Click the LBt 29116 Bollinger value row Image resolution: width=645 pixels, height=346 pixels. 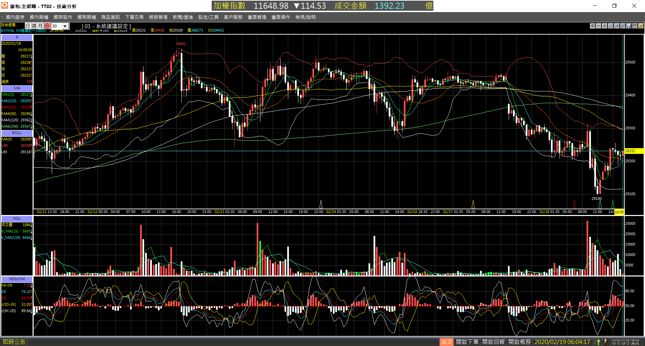tap(17, 152)
